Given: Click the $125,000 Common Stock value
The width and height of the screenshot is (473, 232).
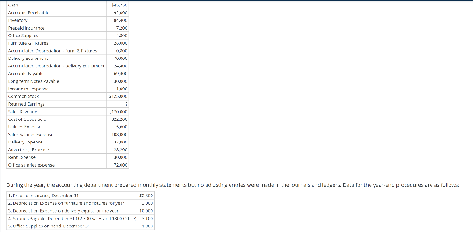Looking at the screenshot, I should click(118, 96).
